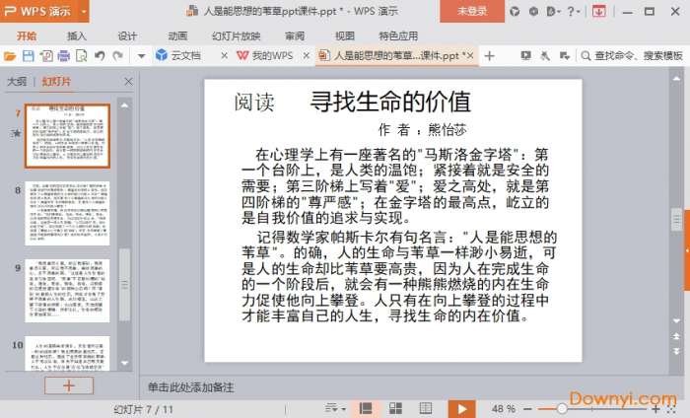
Task: Click main editor scroll down arrow
Action: [676, 320]
